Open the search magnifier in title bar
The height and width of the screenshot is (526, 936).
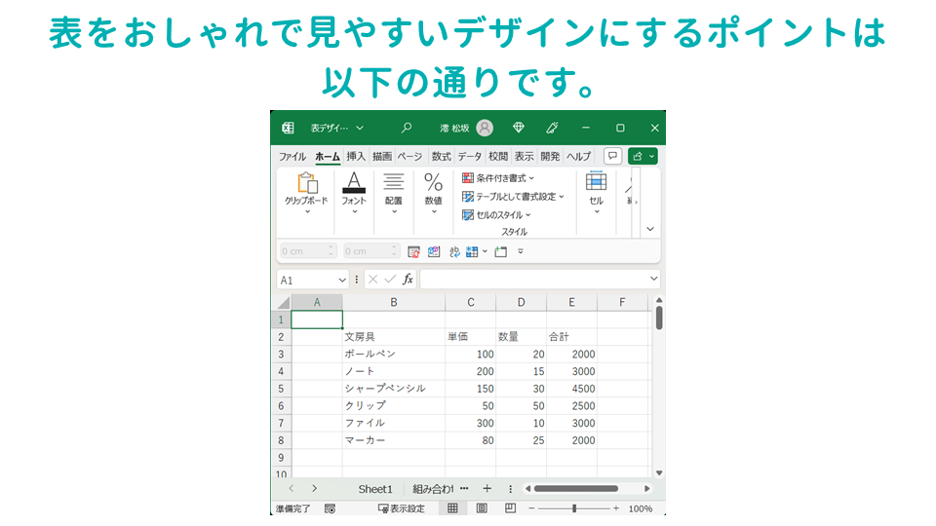[x=407, y=128]
